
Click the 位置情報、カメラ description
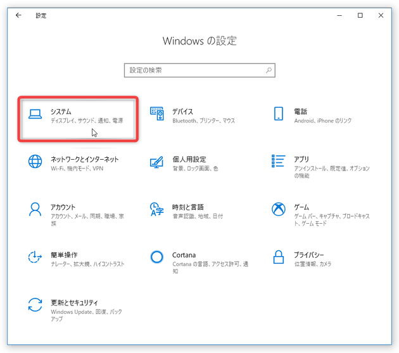pos(313,264)
